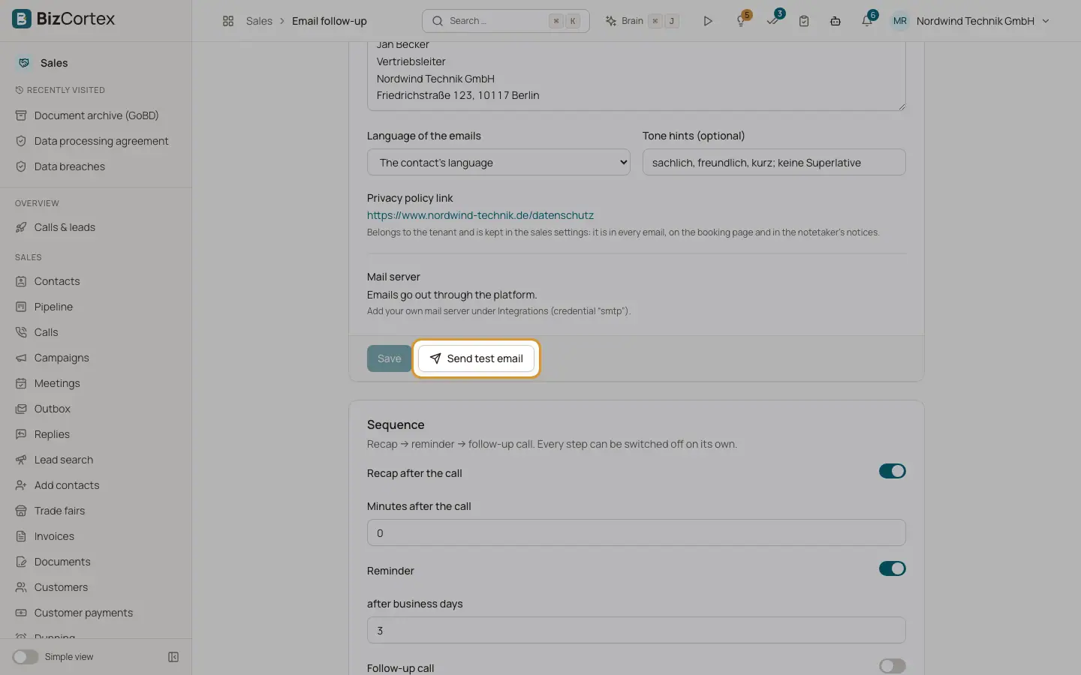Viewport: 1081px width, 675px height.
Task: Focus the Search field in top bar
Action: [x=506, y=21]
